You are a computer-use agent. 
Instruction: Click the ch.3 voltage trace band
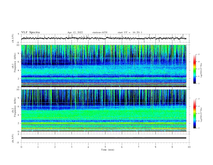(x=104, y=138)
